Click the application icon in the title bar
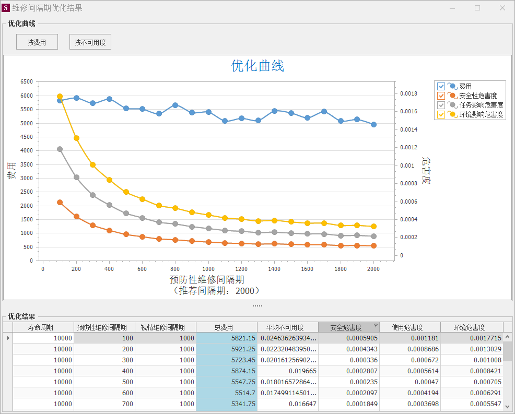 click(x=6, y=8)
